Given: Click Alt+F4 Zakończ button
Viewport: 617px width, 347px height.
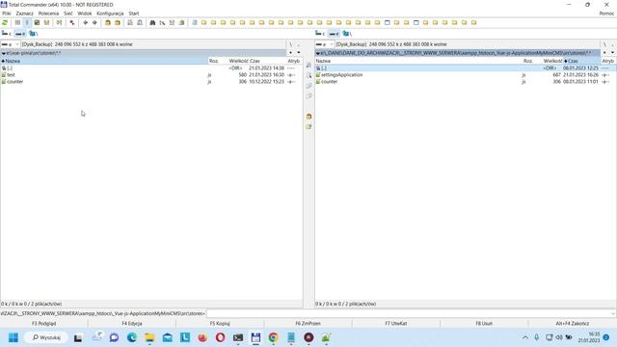Looking at the screenshot, I should point(573,324).
